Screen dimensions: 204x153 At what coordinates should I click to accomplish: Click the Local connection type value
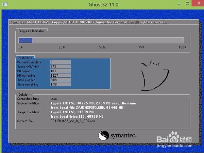(x=54, y=99)
